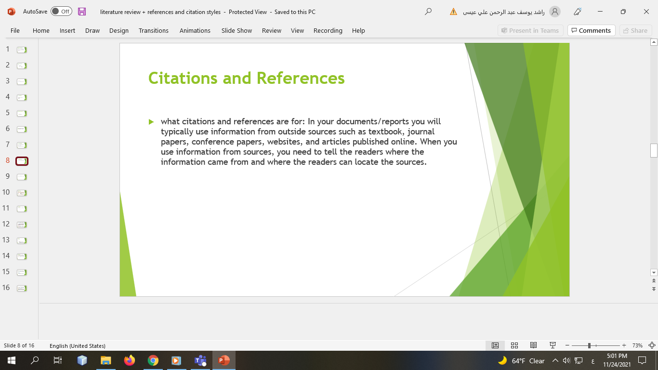Open Reading View
This screenshot has width=658, height=370.
(x=533, y=345)
